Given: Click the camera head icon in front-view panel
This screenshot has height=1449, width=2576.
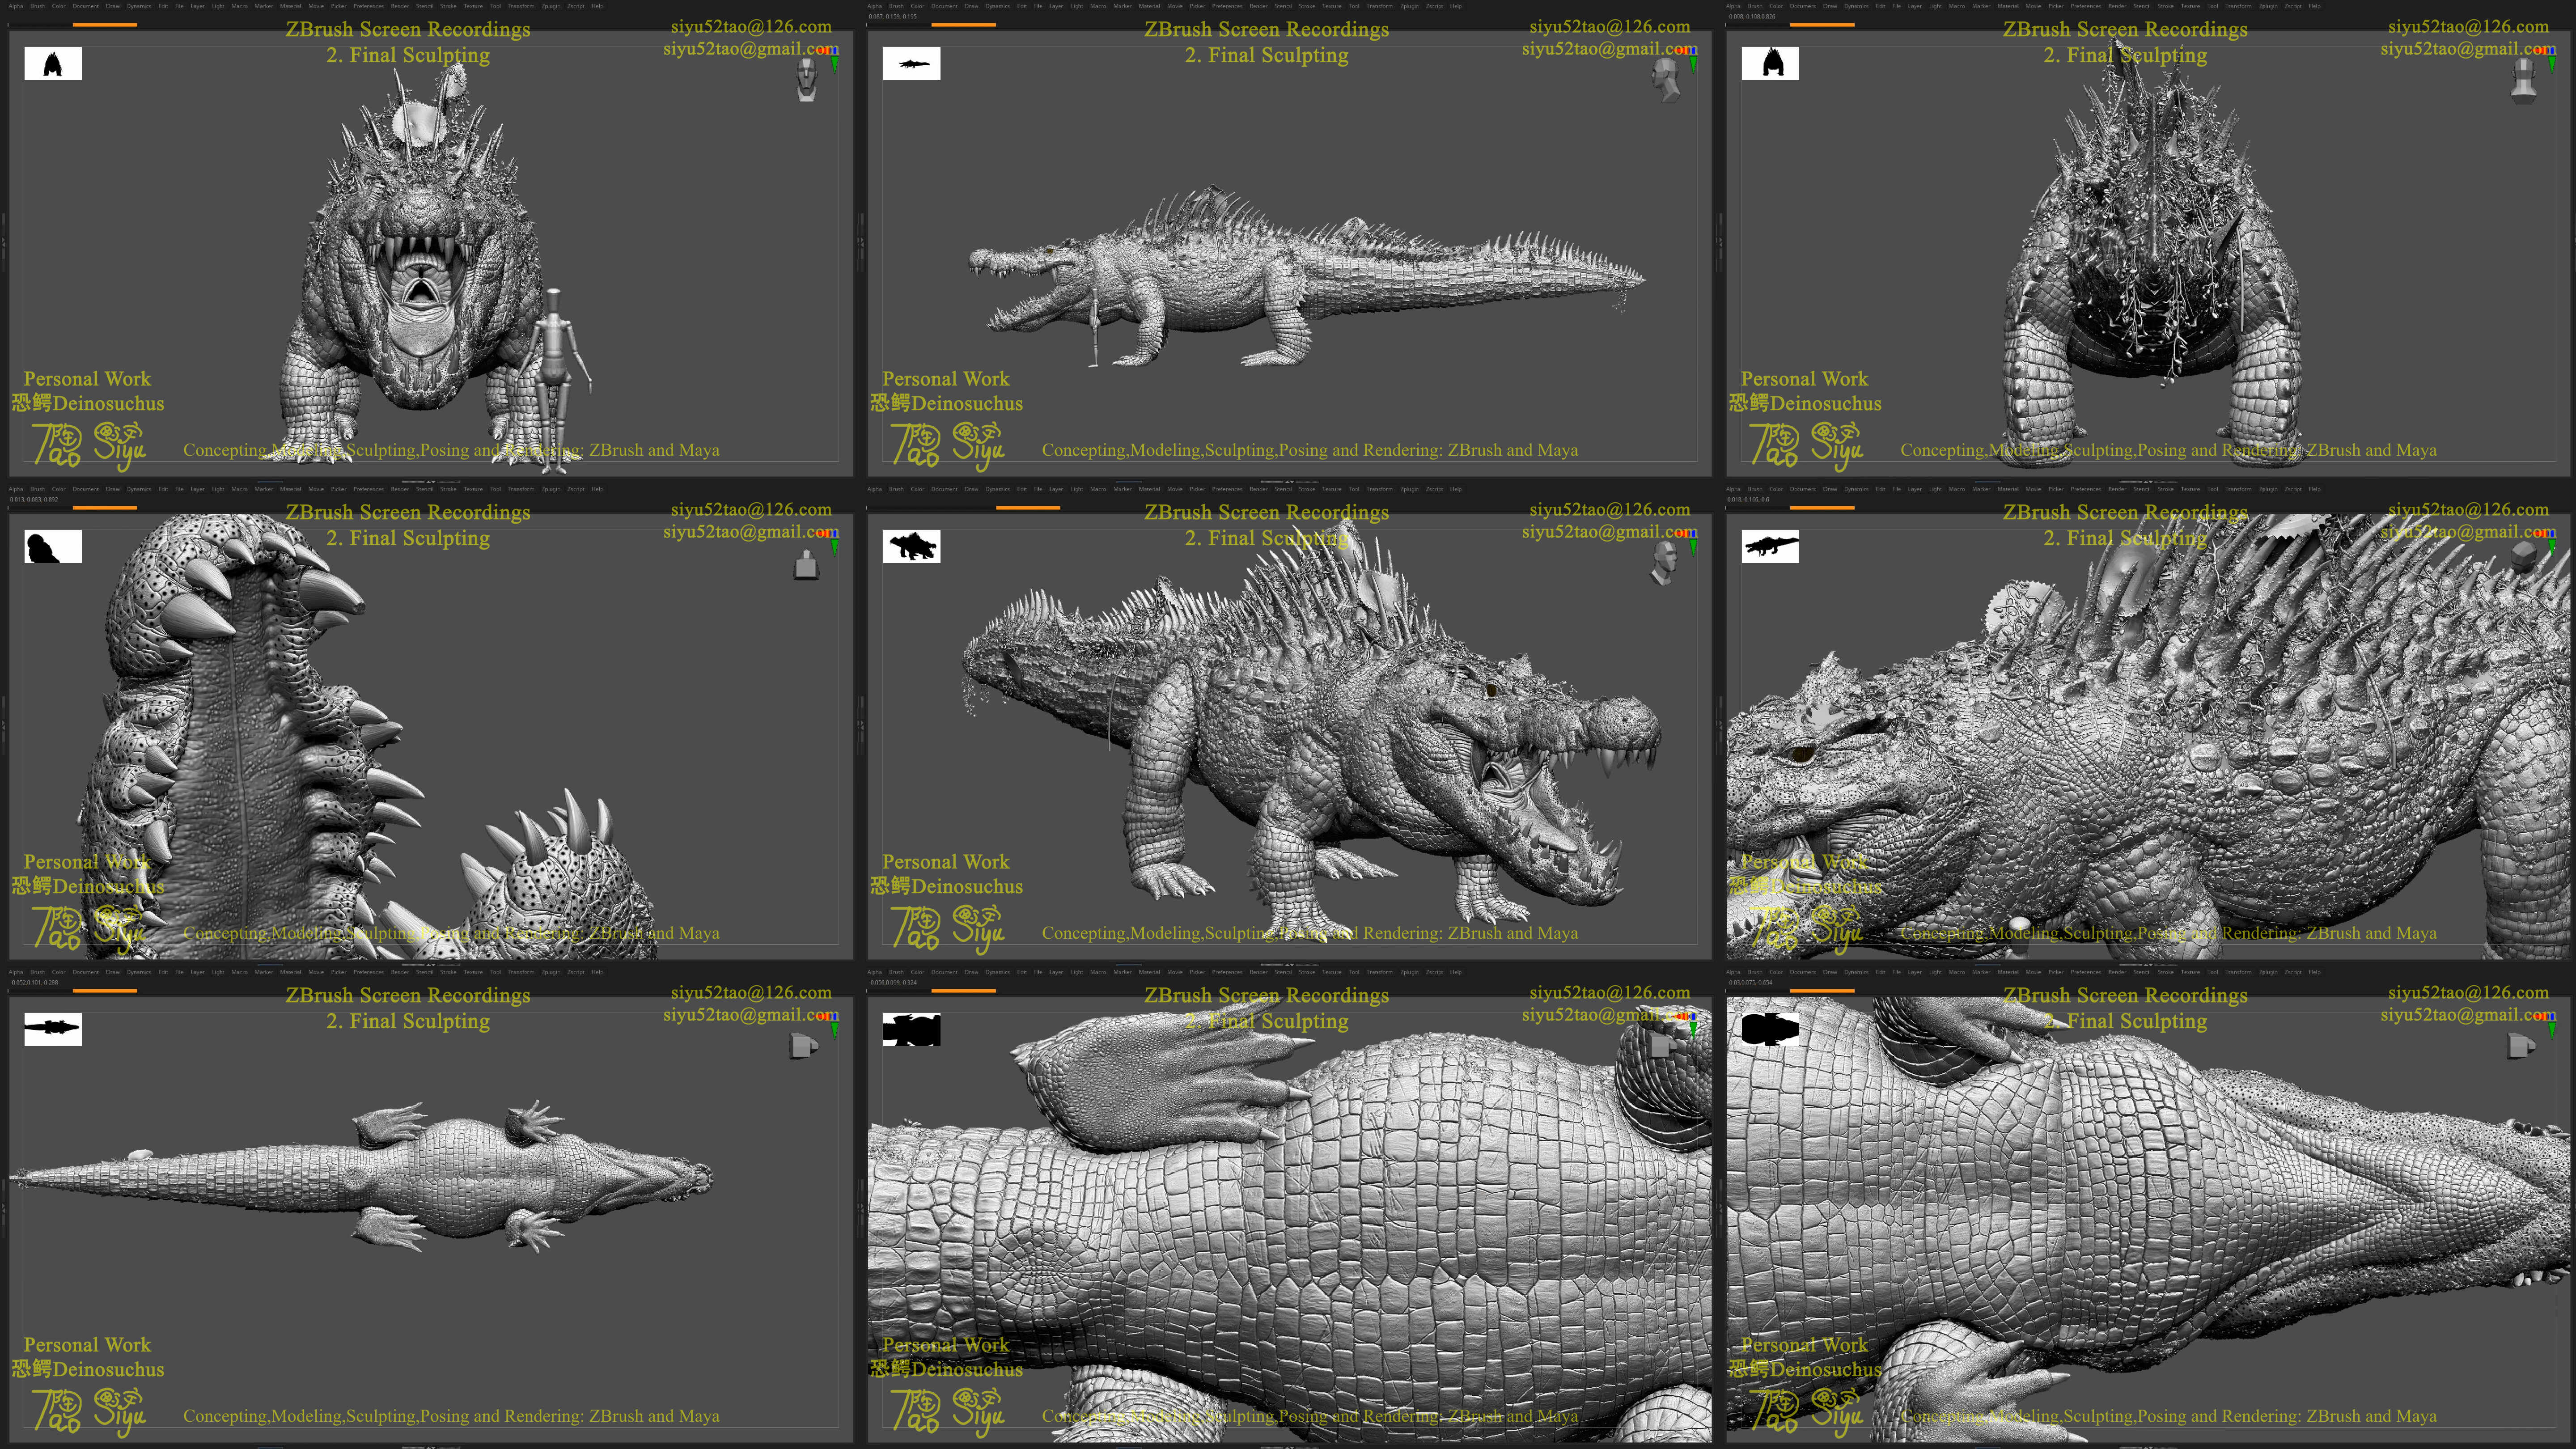Looking at the screenshot, I should point(806,79).
